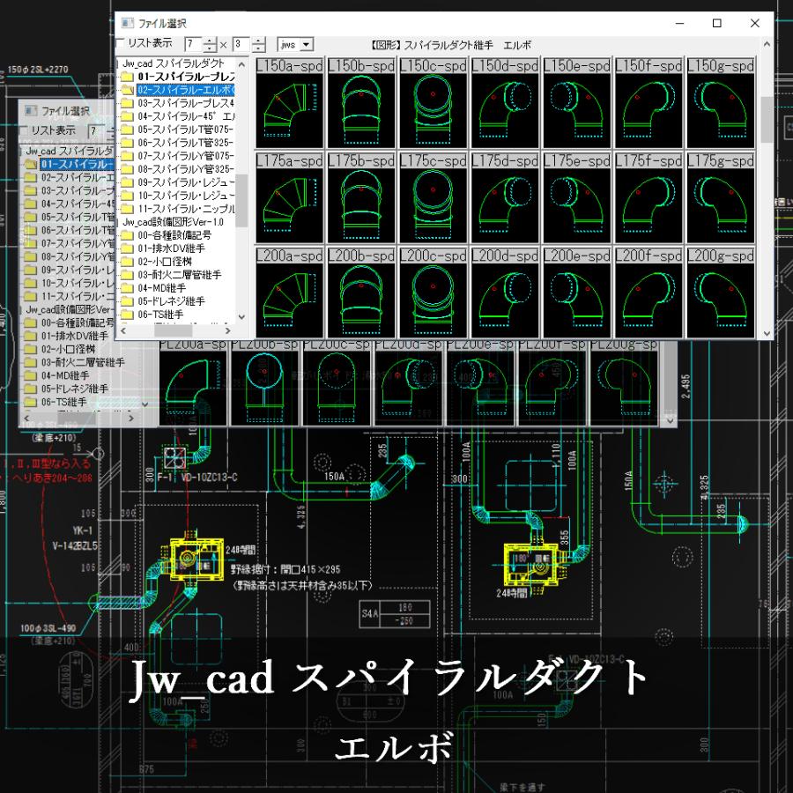The width and height of the screenshot is (793, 793).
Task: Click the 06-TS継手 folder icon
Action: point(128,315)
